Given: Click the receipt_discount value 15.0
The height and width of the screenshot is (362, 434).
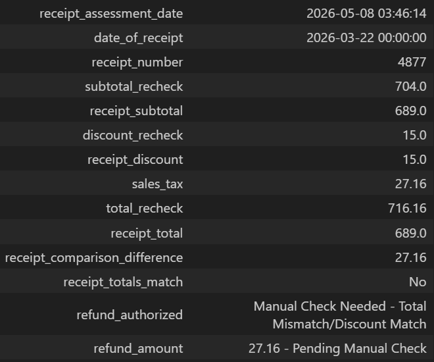Looking at the screenshot, I should click(x=414, y=160).
